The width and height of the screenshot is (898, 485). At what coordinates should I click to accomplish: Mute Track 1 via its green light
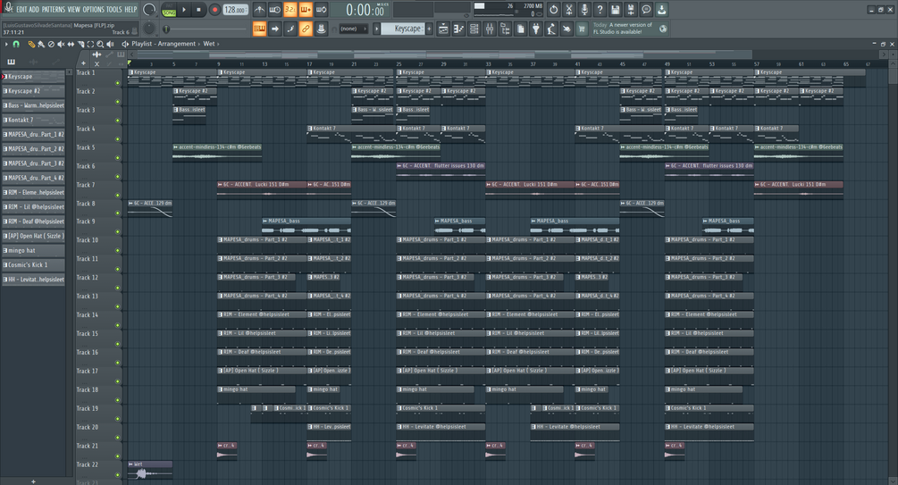point(118,83)
